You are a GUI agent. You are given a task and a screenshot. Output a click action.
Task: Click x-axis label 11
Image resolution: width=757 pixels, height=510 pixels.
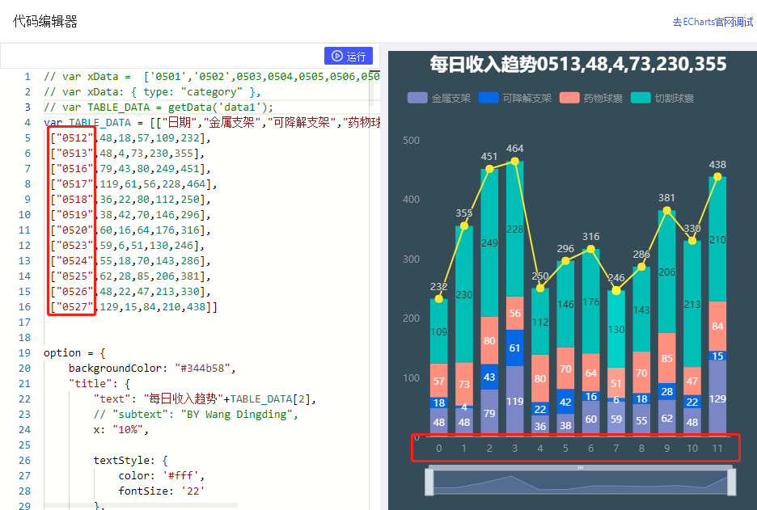tap(717, 449)
